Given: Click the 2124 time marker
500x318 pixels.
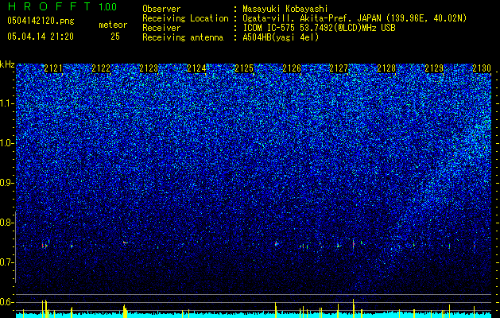Looking at the screenshot, I should pyautogui.click(x=196, y=68).
